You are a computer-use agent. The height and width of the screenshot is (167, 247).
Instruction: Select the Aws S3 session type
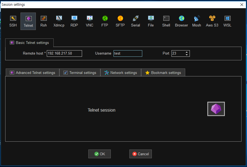pos(212,21)
